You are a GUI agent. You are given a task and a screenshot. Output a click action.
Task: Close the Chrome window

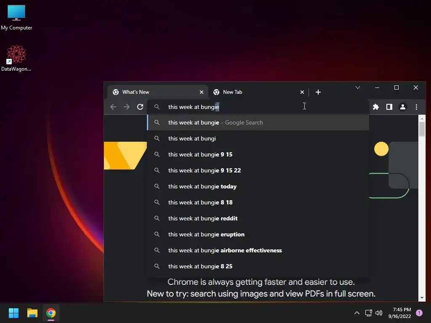[x=415, y=87]
